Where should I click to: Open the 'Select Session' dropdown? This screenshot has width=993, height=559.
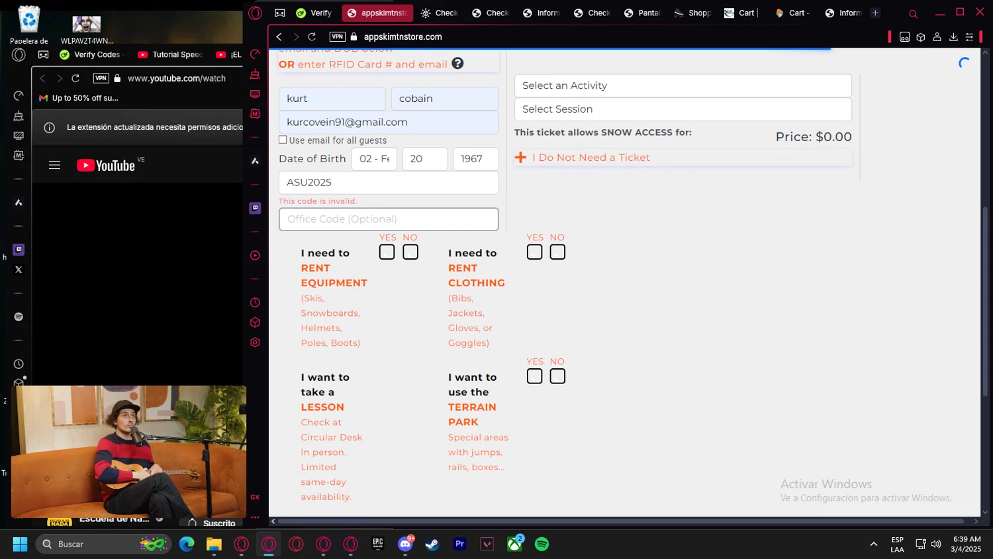[x=683, y=109]
